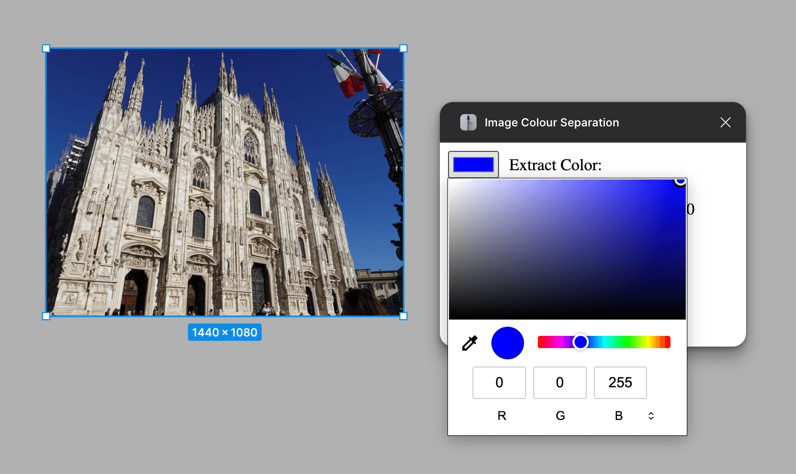
Task: Toggle color format with the up-down arrows
Action: pyautogui.click(x=651, y=416)
